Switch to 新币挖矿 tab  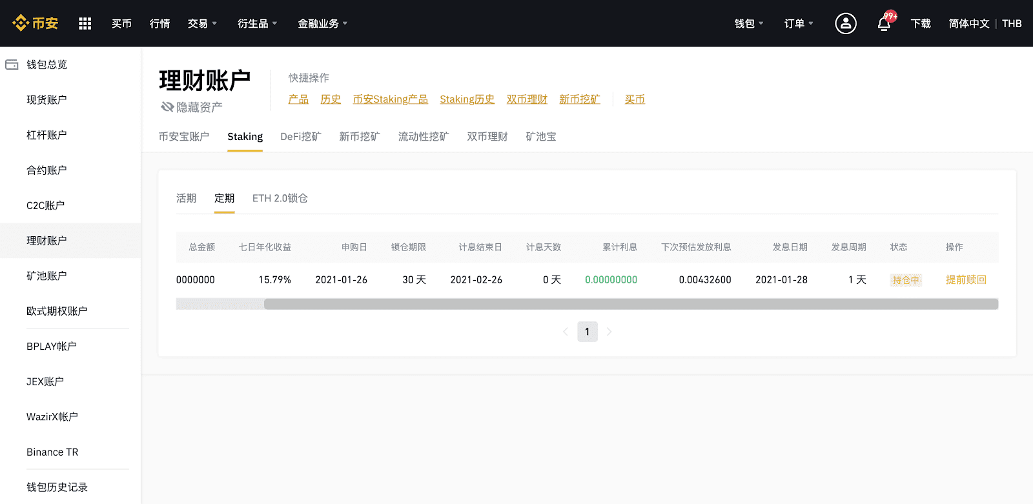tap(360, 137)
